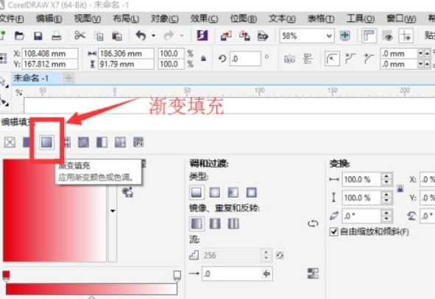Click the Import icon

226,36
